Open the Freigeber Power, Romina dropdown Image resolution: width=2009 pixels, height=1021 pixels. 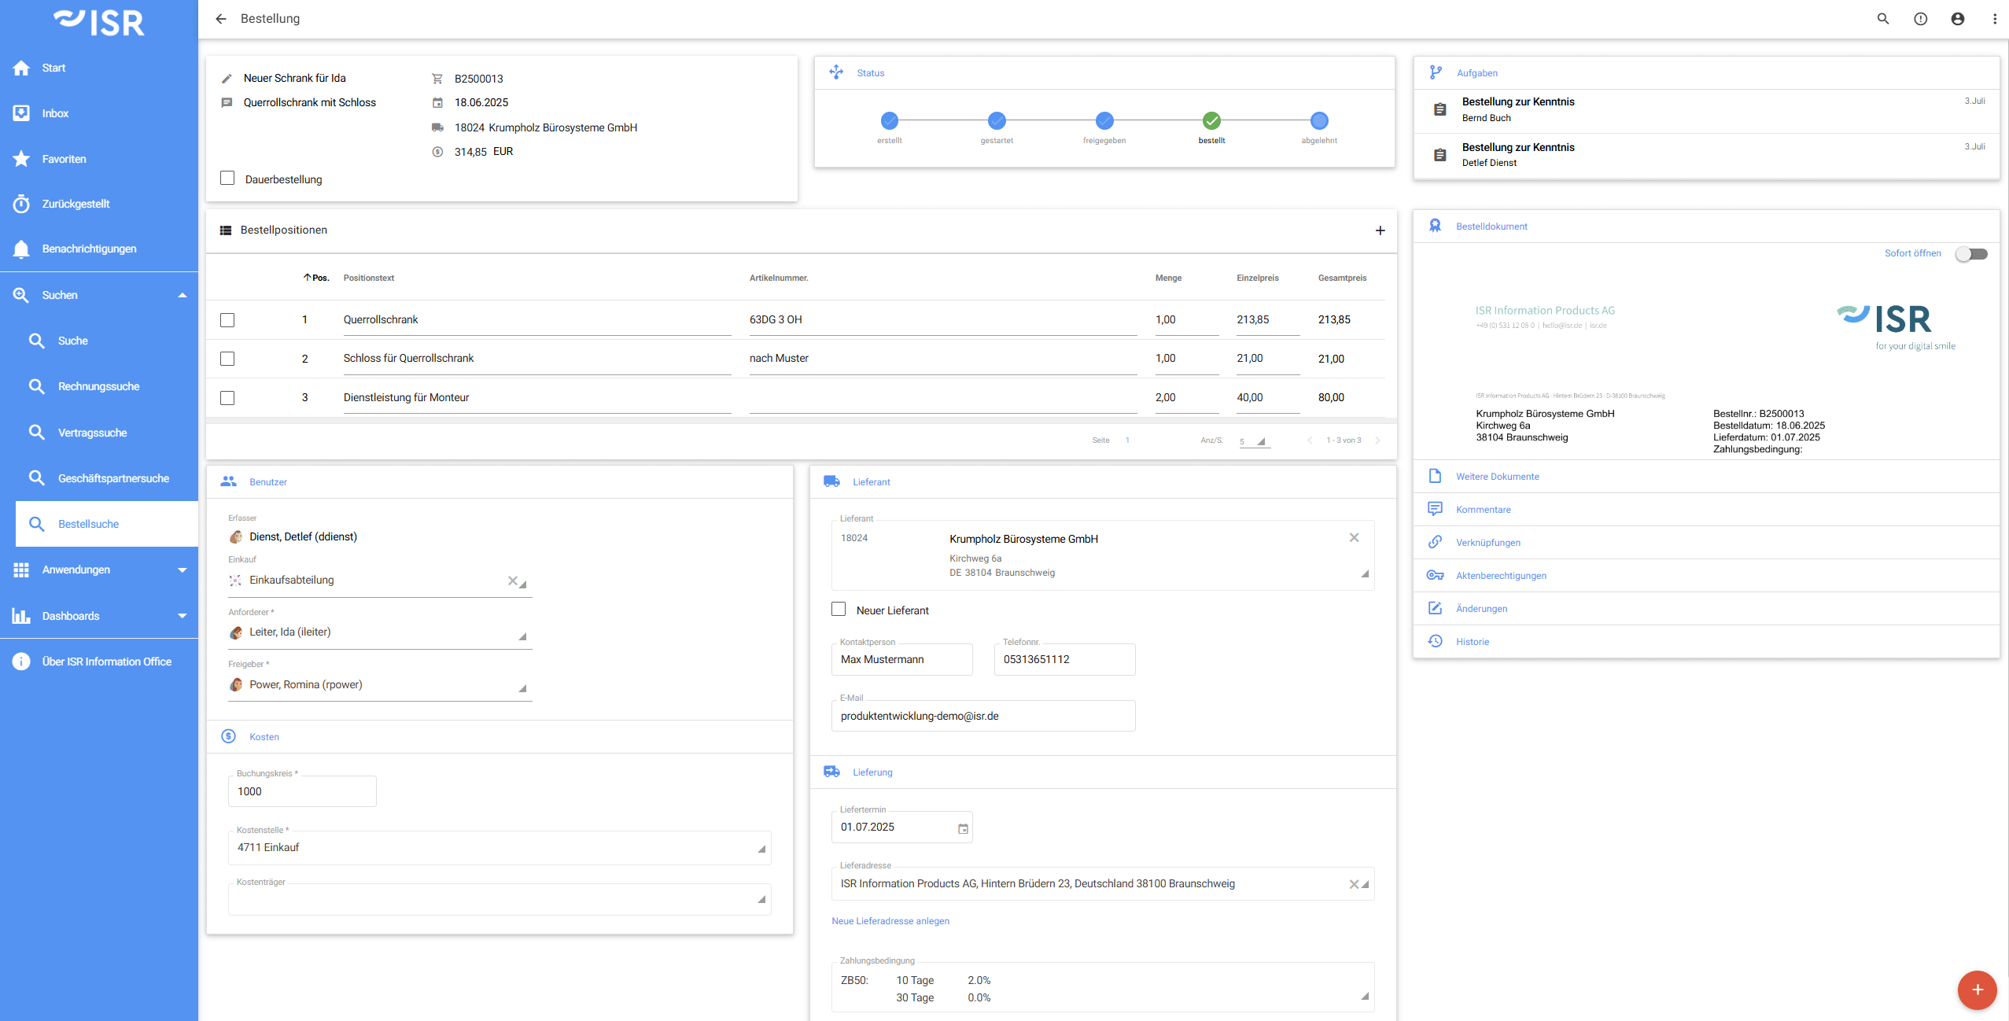point(522,688)
